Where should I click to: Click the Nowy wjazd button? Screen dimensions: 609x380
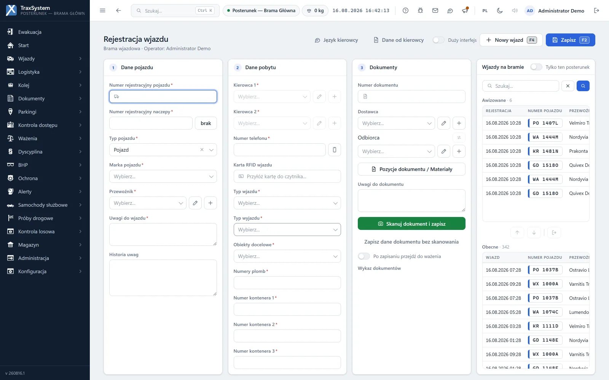[511, 40]
